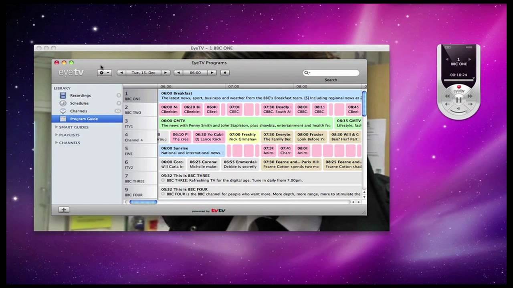Select channel 1 BBC ONE row header
This screenshot has width=513, height=288.
[x=140, y=96]
